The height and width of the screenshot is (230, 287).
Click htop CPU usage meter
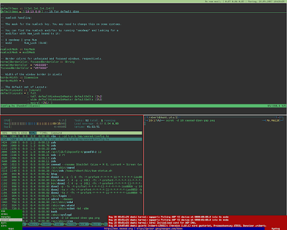point(35,121)
